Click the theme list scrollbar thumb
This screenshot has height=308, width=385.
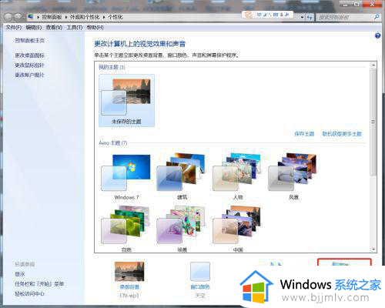(x=373, y=122)
